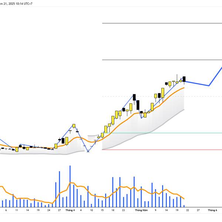Click the "22" date axis label
The width and height of the screenshot is (222, 222).
point(188,210)
